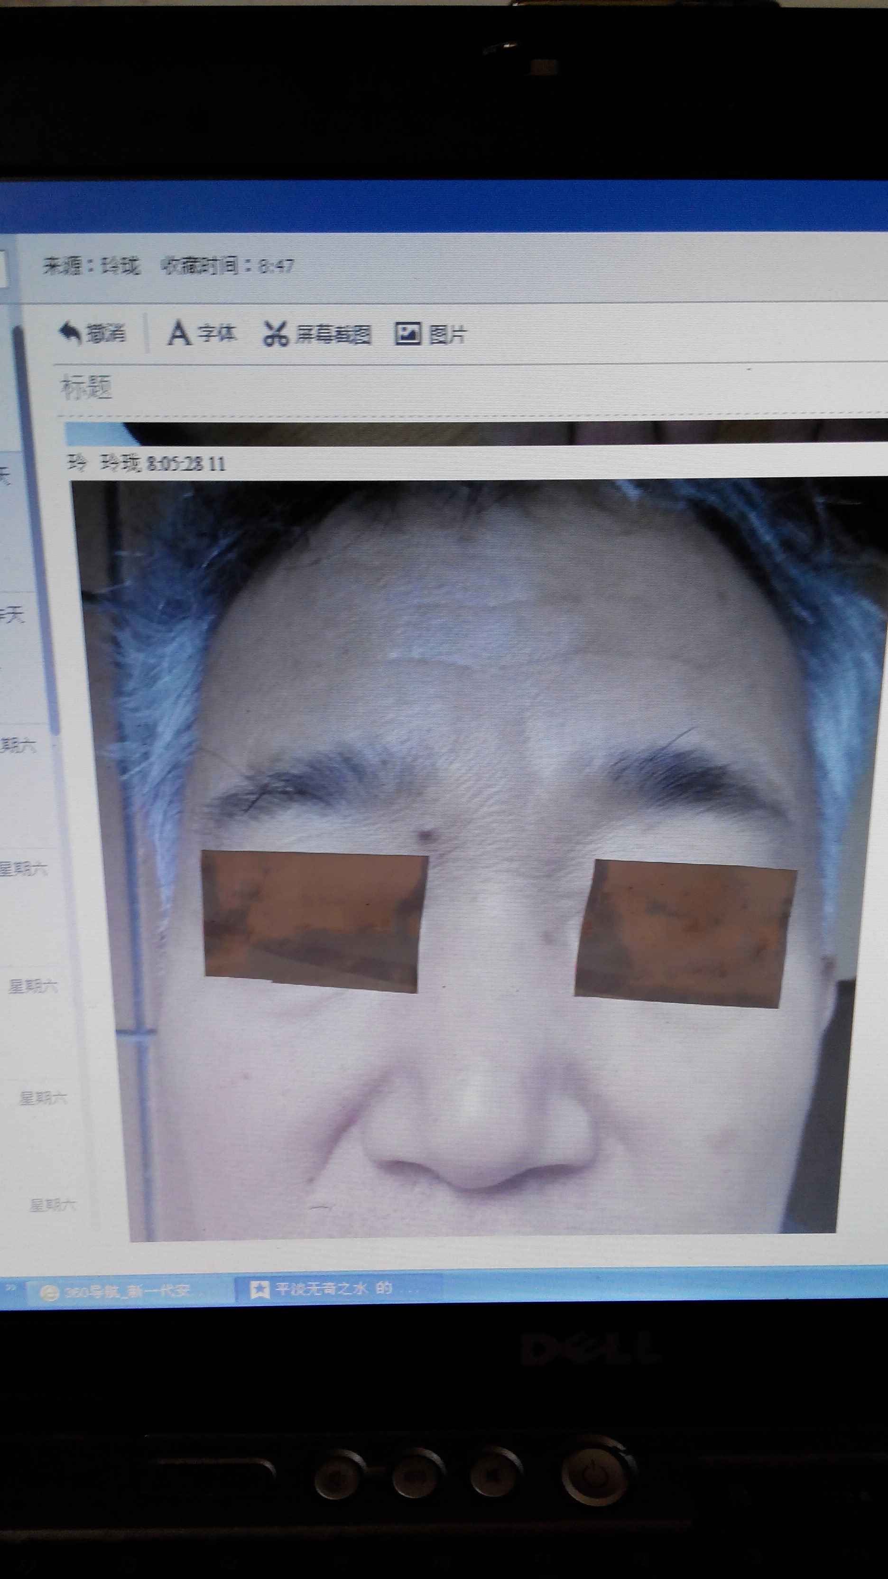Click the insert picture icon (图片)
Image resolution: width=888 pixels, height=1579 pixels.
407,334
